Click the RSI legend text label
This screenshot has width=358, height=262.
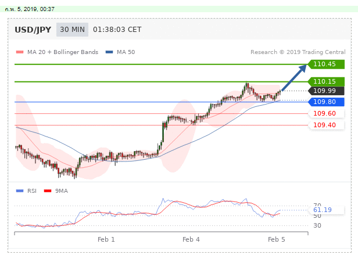pyautogui.click(x=32, y=191)
